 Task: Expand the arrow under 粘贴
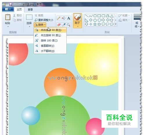[x=8, y=27]
